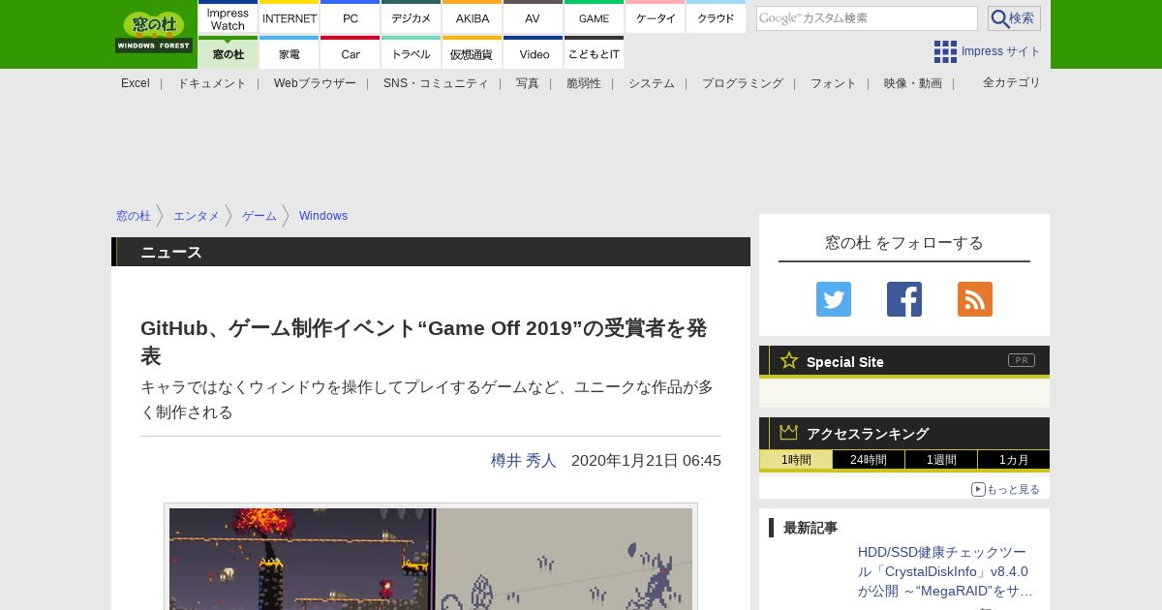Open the 家電 site tab
Viewport: 1162px width, 610px height.
point(290,53)
